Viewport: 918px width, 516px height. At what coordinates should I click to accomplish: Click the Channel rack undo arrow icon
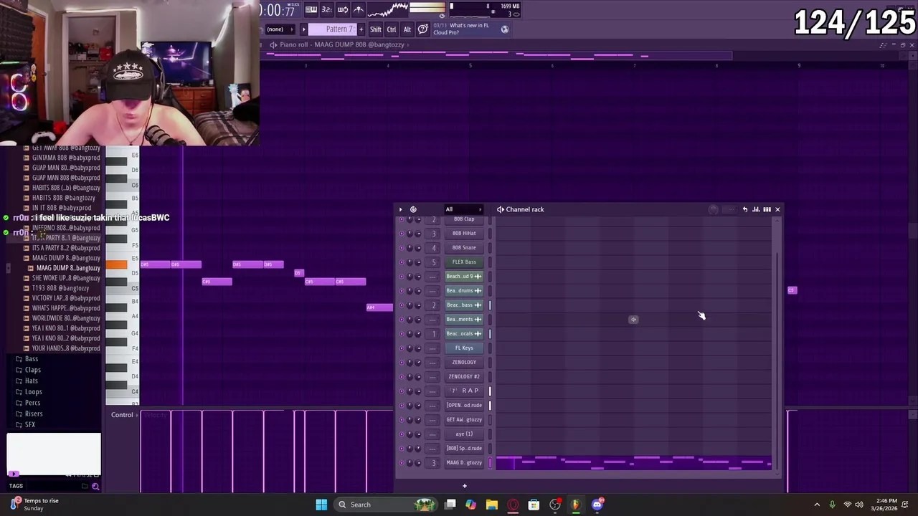[745, 209]
